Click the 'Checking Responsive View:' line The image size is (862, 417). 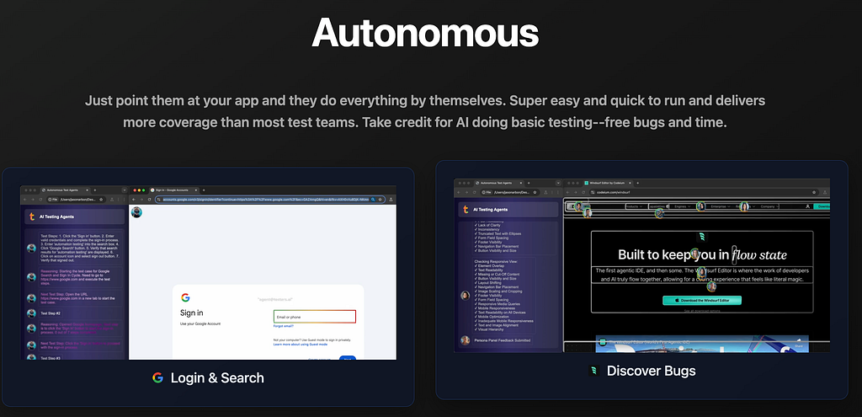click(x=496, y=261)
